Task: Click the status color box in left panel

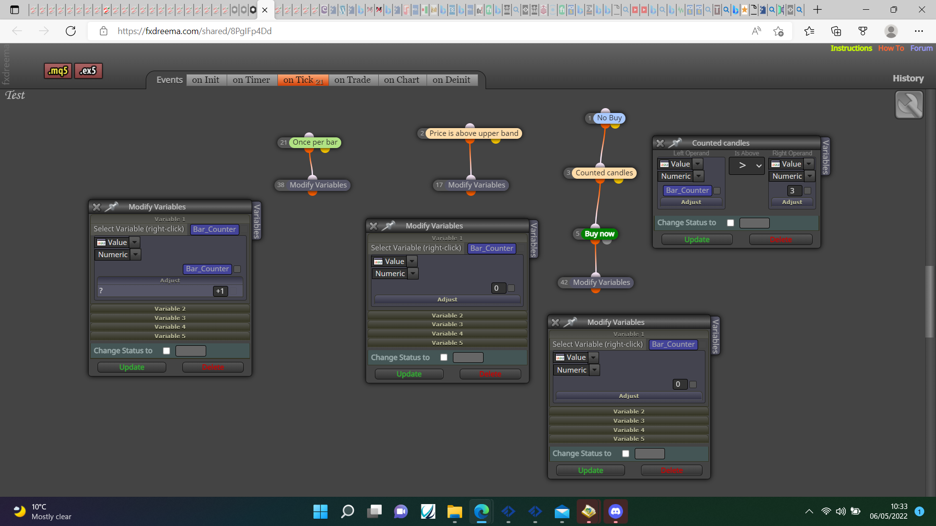Action: (x=191, y=351)
